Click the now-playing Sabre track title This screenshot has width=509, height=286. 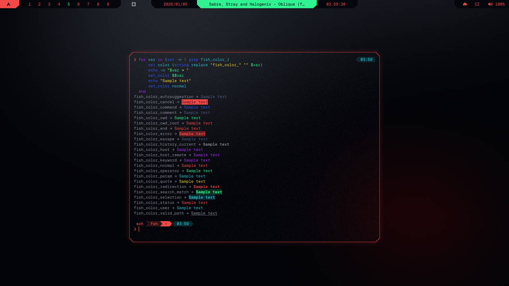[257, 4]
